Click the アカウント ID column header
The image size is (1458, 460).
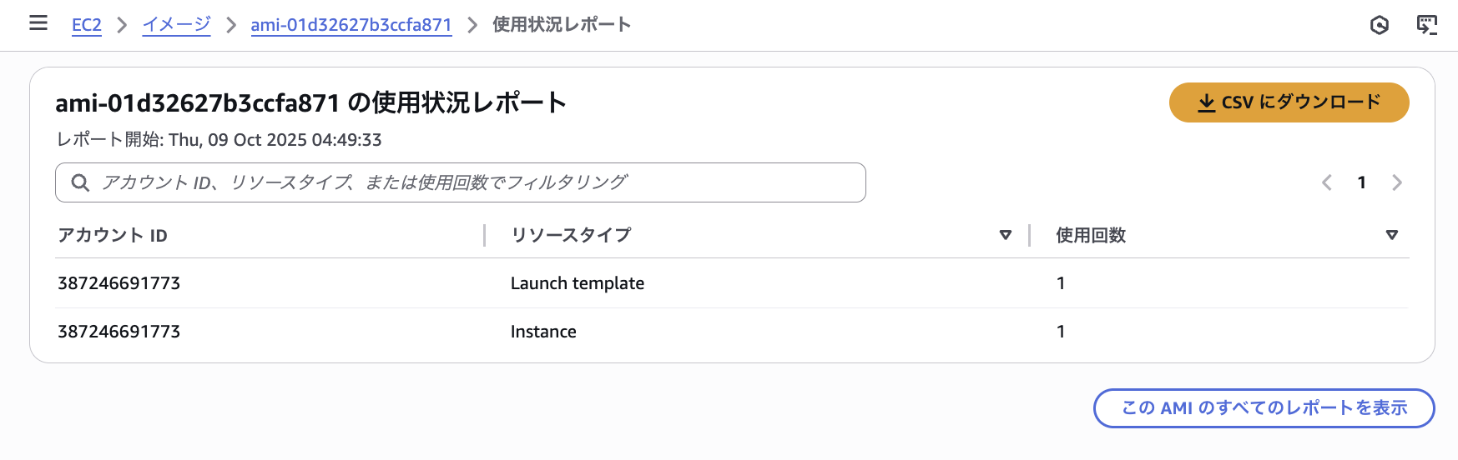coord(113,235)
